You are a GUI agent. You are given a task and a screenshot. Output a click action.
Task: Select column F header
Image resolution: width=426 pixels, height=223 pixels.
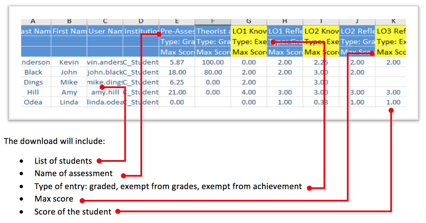click(x=212, y=21)
